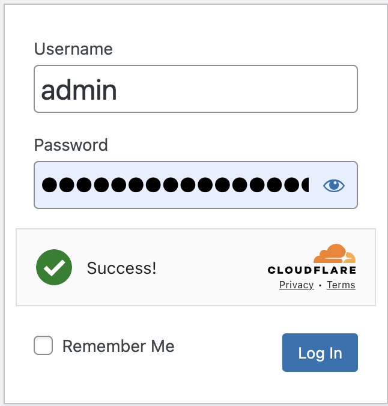Click the Username field label
The width and height of the screenshot is (388, 406).
[x=73, y=49]
